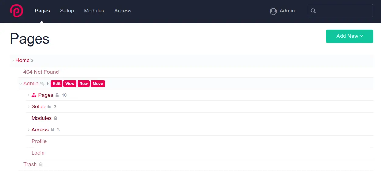The width and height of the screenshot is (381, 192).
Task: Expand the Setup tree node chevron
Action: [x=29, y=106]
